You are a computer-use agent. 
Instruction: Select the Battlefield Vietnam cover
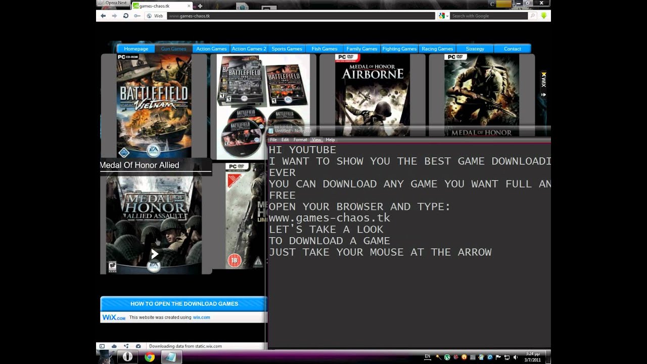154,106
